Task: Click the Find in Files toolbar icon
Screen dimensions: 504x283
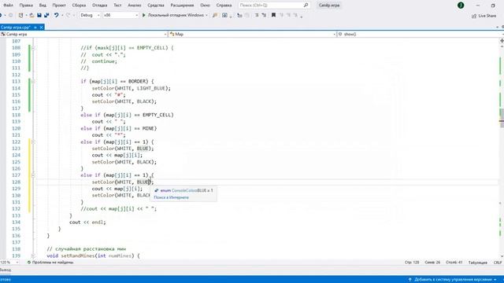Action: 215,15
